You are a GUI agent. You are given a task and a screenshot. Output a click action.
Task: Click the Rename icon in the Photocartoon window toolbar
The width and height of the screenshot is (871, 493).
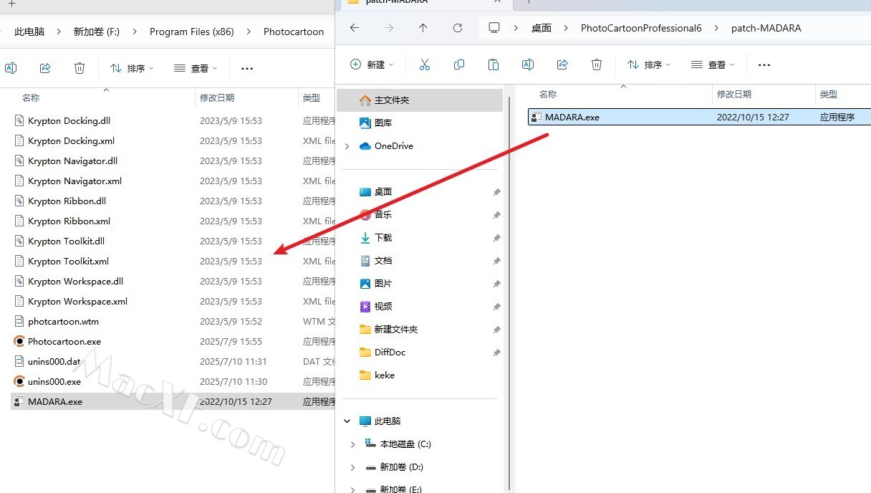[x=11, y=68]
